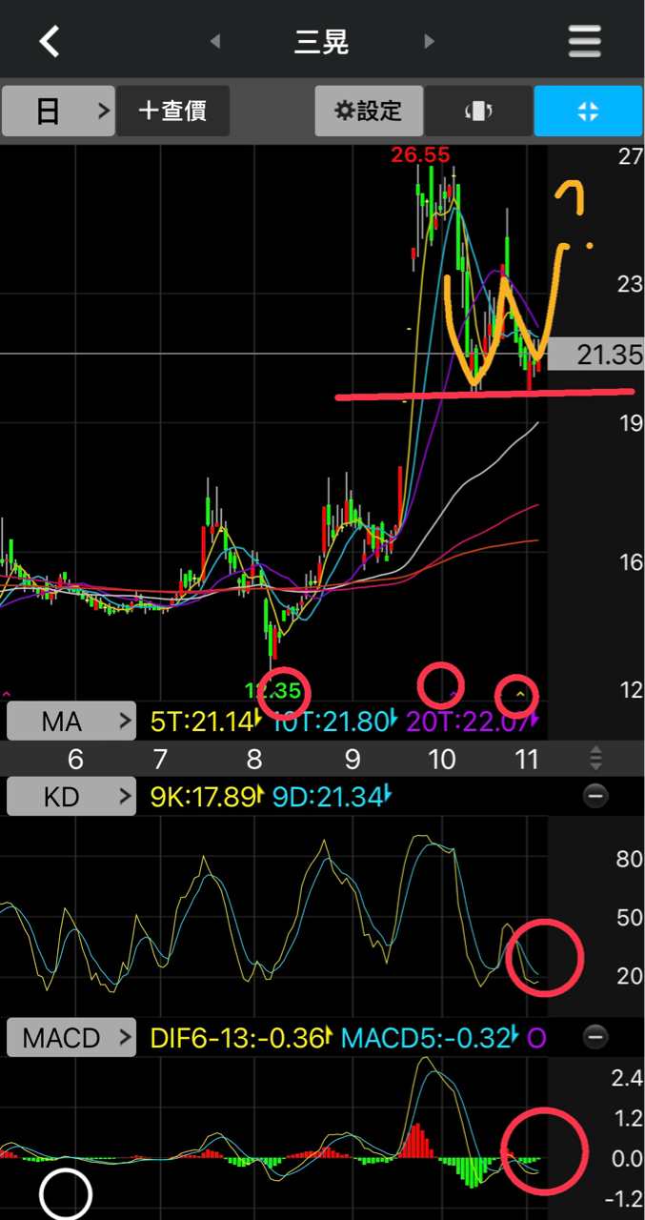Tap the back arrow
The height and width of the screenshot is (1220, 645).
coord(50,41)
